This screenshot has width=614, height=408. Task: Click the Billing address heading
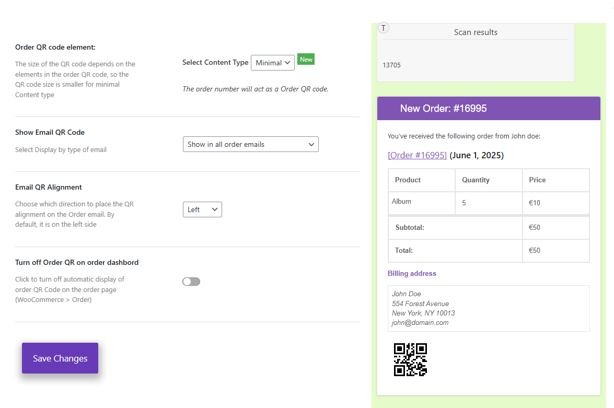412,273
